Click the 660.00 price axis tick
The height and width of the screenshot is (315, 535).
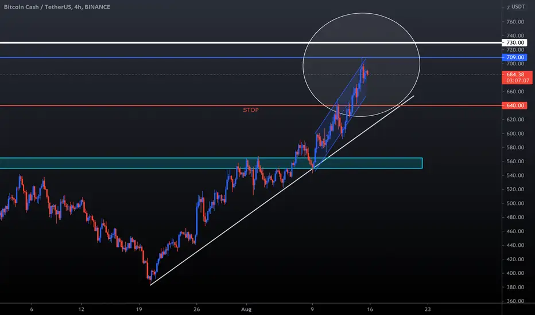click(x=515, y=92)
